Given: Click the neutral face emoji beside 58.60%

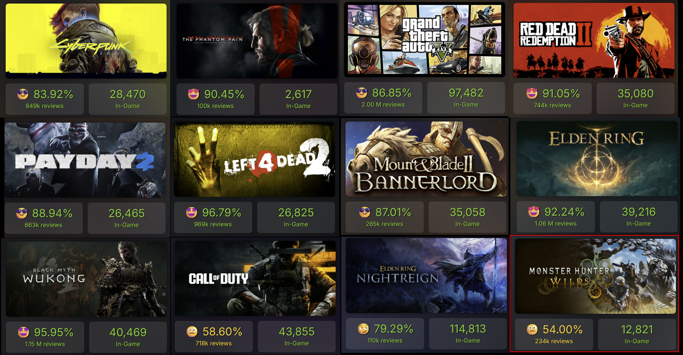Looking at the screenshot, I should [192, 332].
